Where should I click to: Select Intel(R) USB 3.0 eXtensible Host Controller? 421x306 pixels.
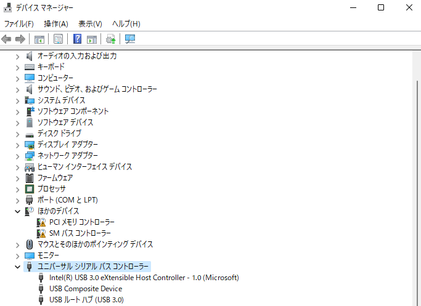pyautogui.click(x=144, y=278)
